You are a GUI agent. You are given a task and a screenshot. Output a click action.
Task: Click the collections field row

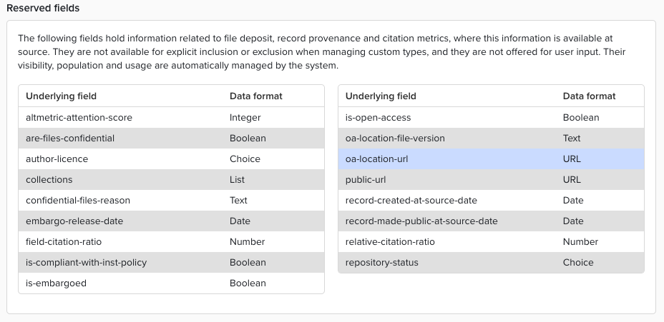(49, 180)
